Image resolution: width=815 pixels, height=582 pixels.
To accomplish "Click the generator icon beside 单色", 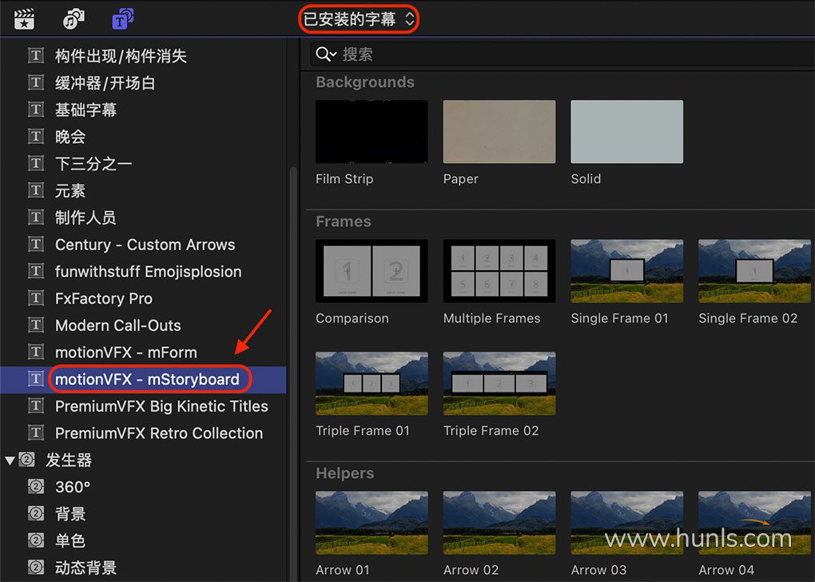I will pos(36,540).
